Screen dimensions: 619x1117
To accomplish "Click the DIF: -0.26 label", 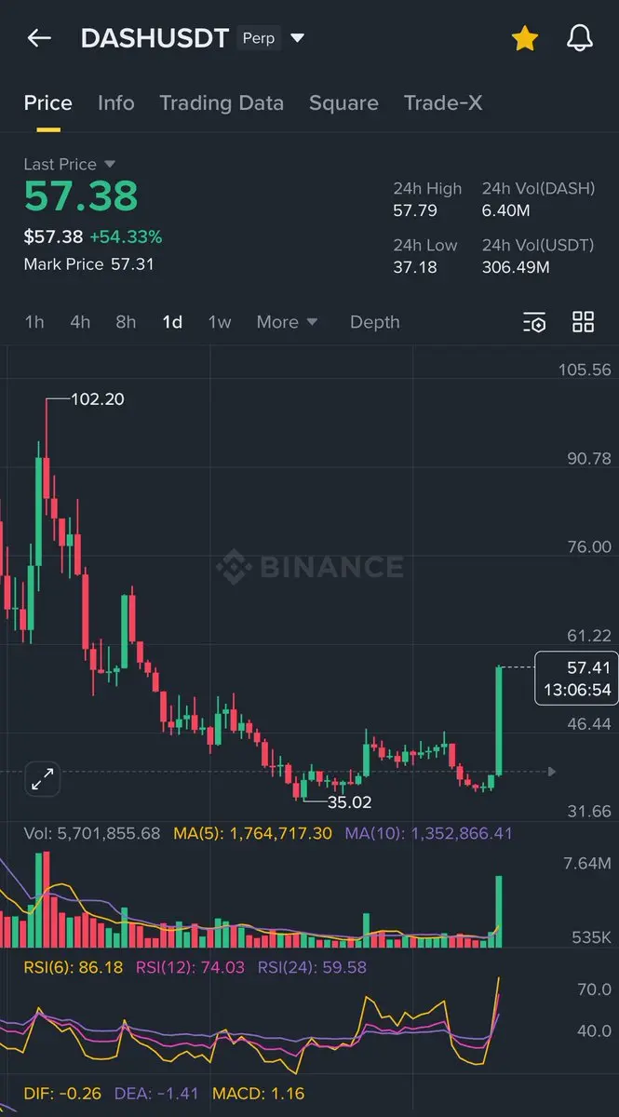I will coord(63,1094).
